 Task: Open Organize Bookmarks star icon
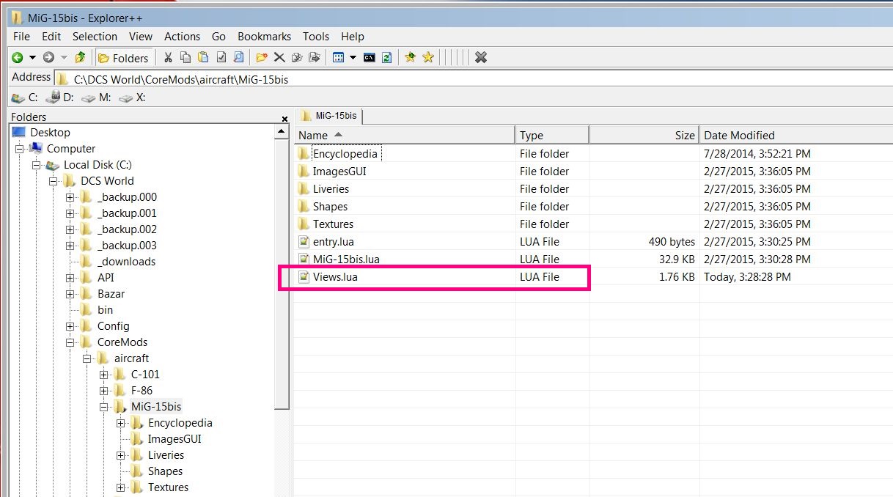coord(428,57)
